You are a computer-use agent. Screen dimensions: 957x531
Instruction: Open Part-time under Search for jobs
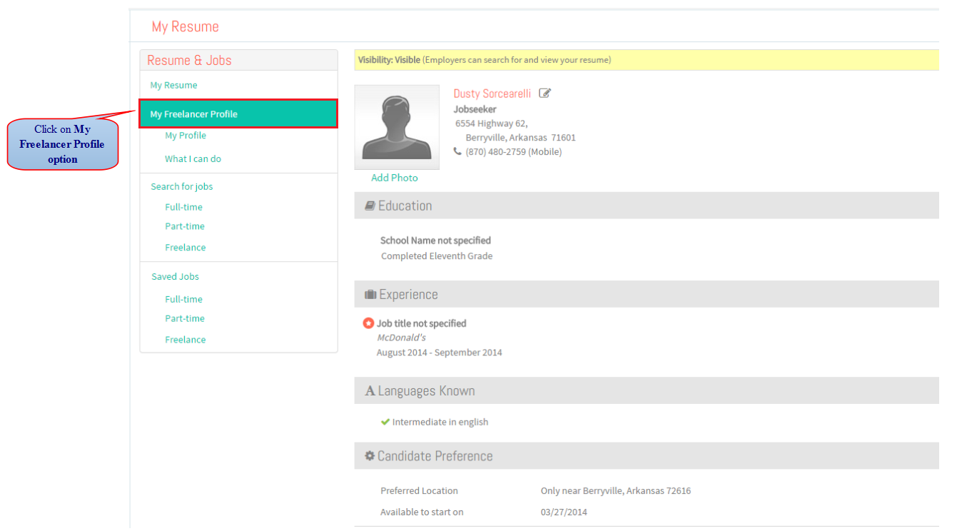[x=185, y=226]
